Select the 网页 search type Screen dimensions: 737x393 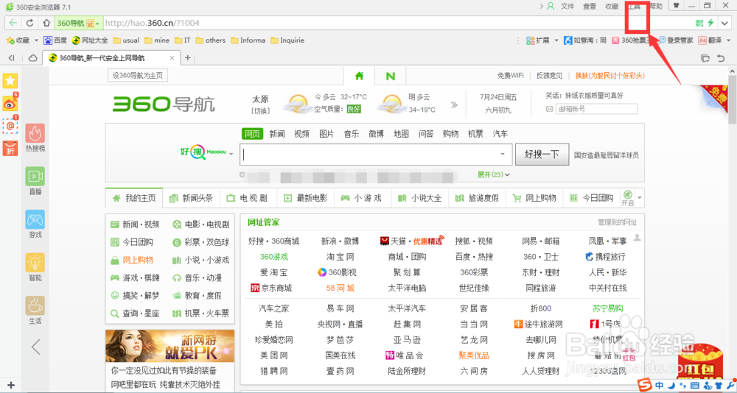point(252,134)
